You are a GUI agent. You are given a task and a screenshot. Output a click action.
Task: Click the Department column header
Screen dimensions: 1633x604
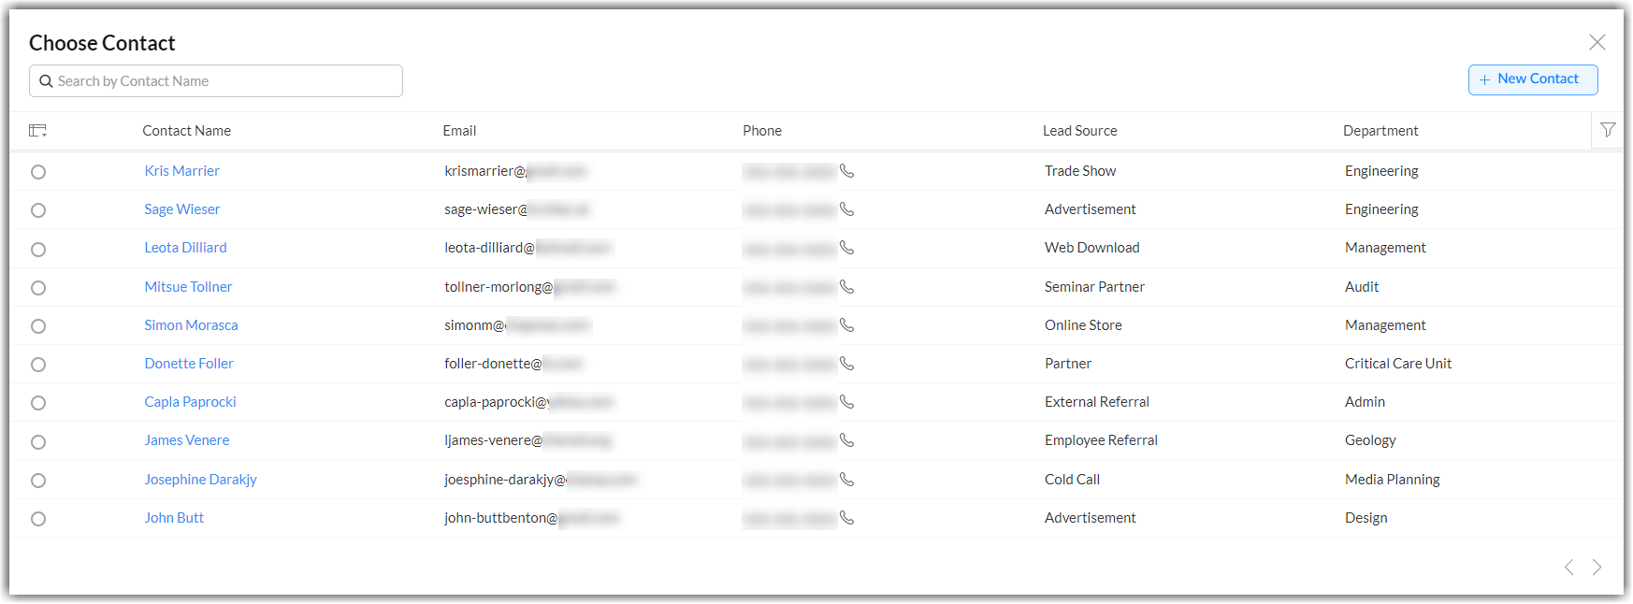coord(1380,131)
